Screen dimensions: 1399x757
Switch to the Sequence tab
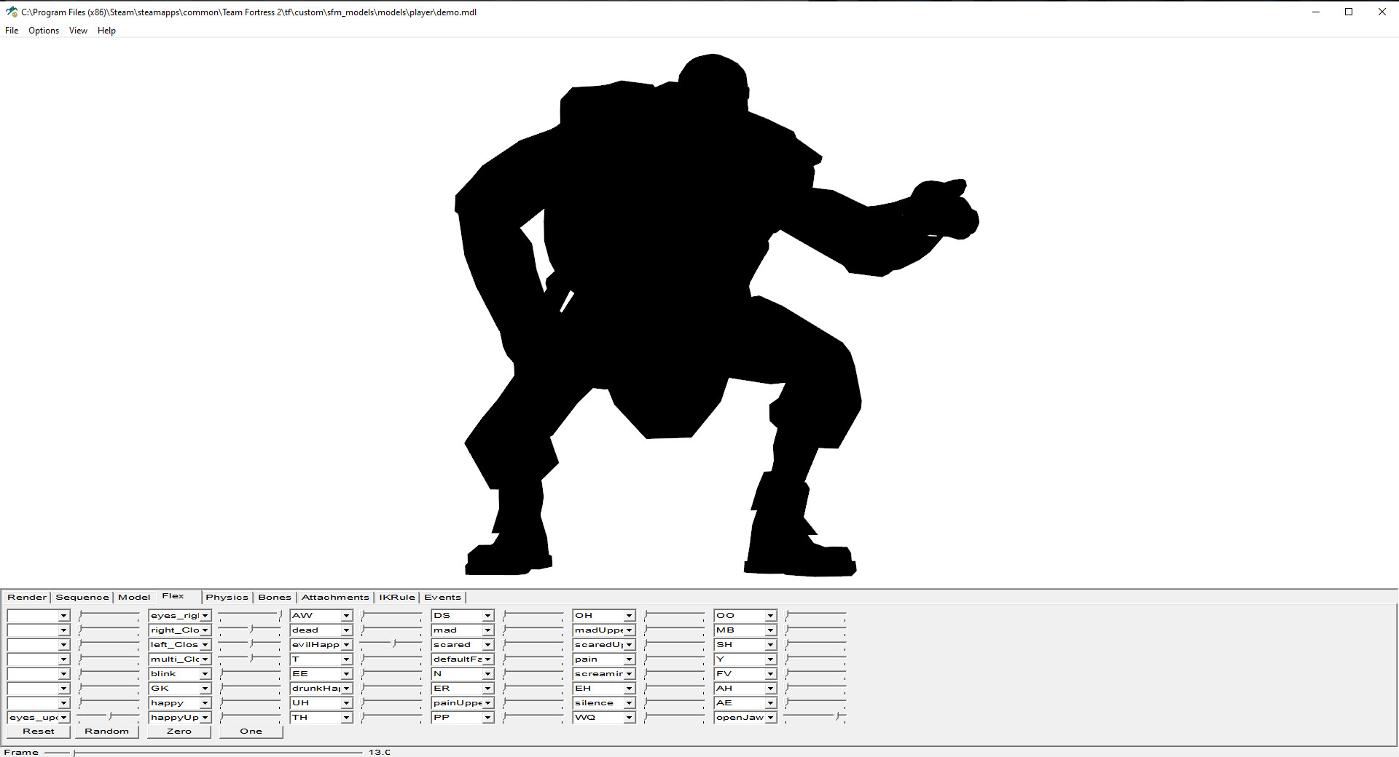point(82,598)
